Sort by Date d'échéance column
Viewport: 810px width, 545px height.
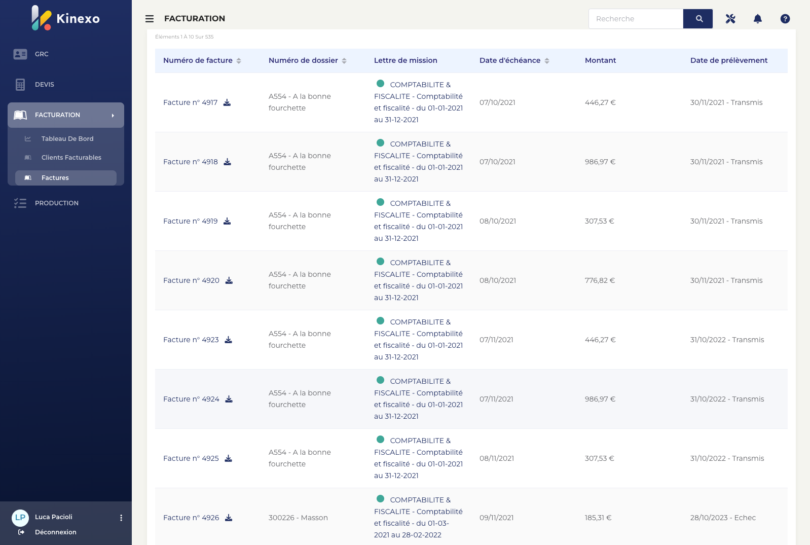click(x=547, y=61)
